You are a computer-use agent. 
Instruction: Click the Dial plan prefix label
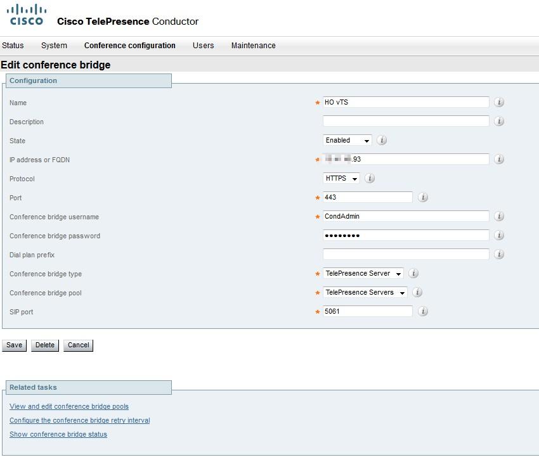(x=32, y=255)
